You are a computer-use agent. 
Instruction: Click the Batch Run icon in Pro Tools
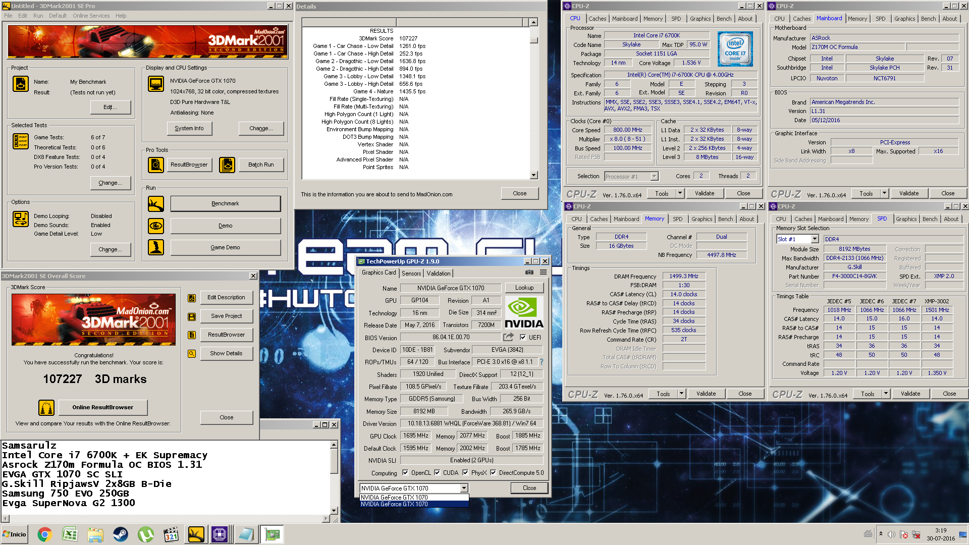click(x=227, y=165)
